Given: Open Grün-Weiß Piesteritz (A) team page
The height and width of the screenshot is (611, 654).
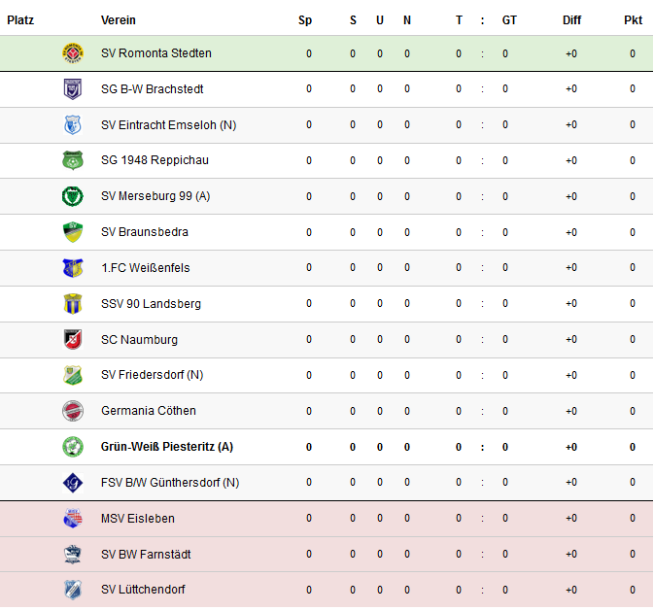Looking at the screenshot, I should click(166, 447).
